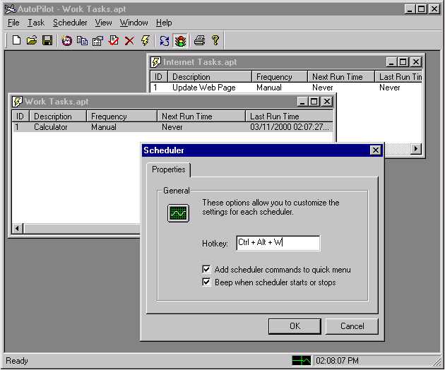
Task: Open the Window menu
Action: pos(133,23)
